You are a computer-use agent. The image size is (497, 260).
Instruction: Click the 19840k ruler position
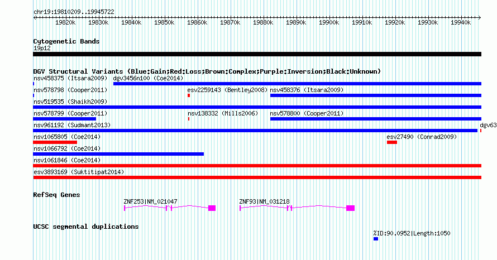pos(131,22)
